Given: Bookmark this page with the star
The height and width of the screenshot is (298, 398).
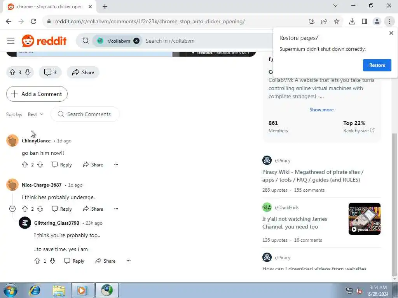Looking at the screenshot, I should (337, 22).
